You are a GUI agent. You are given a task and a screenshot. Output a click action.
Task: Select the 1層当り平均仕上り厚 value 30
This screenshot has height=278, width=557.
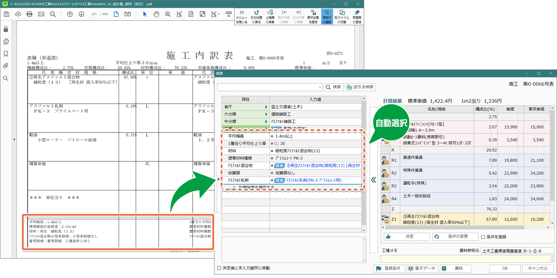pos(282,144)
